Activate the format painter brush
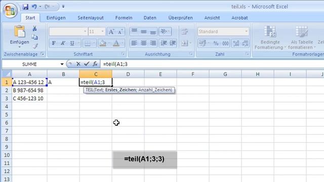Screen dimensions: 324x182 [x=35, y=46]
